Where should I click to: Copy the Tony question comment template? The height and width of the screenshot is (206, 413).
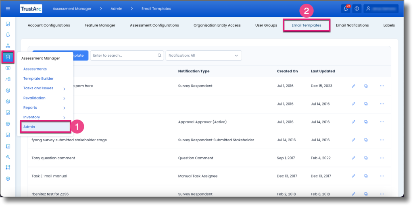366,158
